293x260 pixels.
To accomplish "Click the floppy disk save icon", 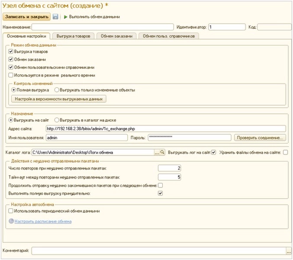I will [x=55, y=17].
